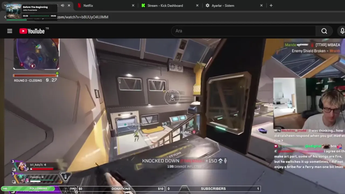Click the KNOCKED DOWN notification text
This screenshot has height=194, width=345.
[x=161, y=161]
